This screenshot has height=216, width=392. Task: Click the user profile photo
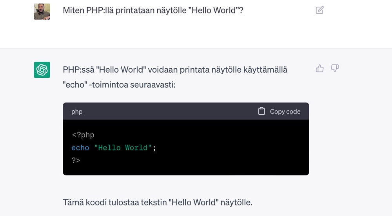pyautogui.click(x=42, y=11)
